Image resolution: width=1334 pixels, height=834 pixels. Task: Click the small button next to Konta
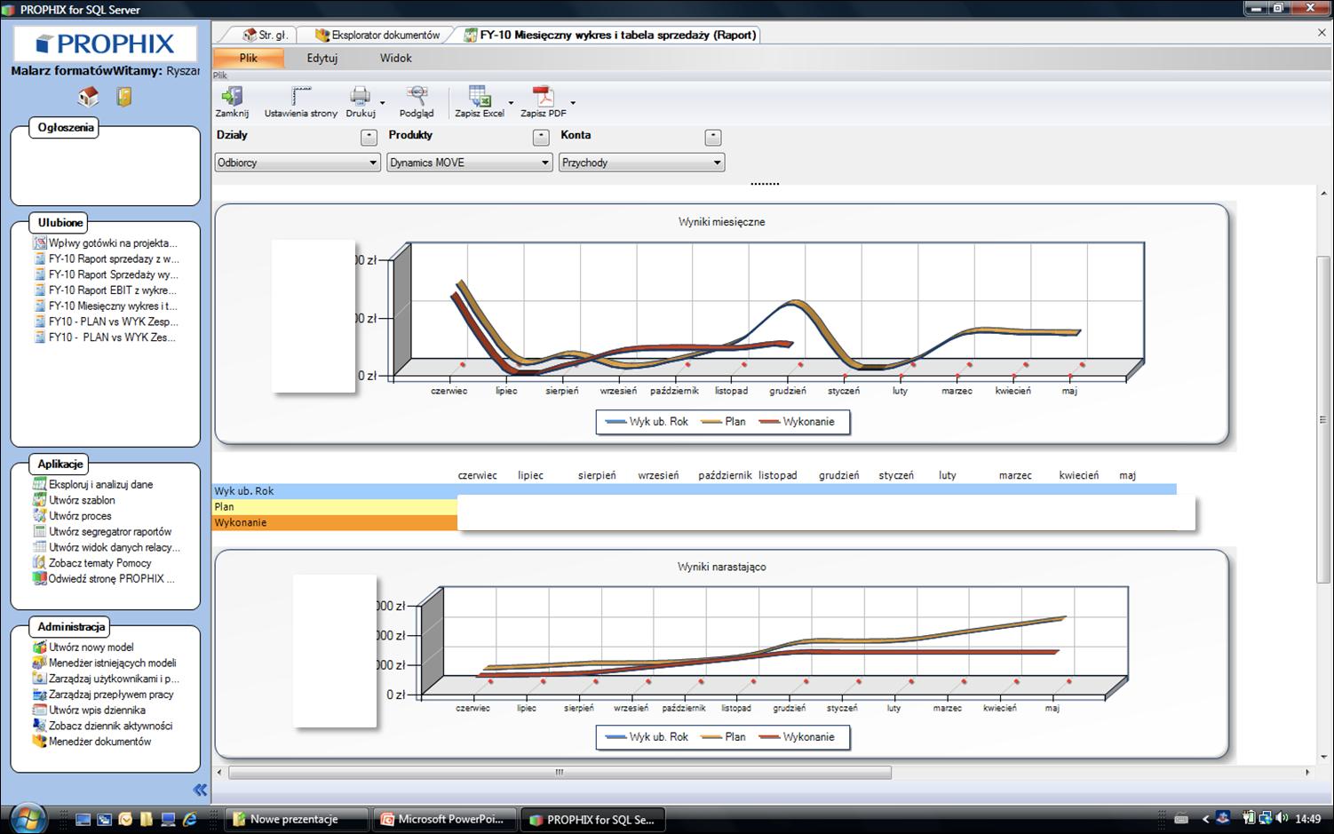712,137
